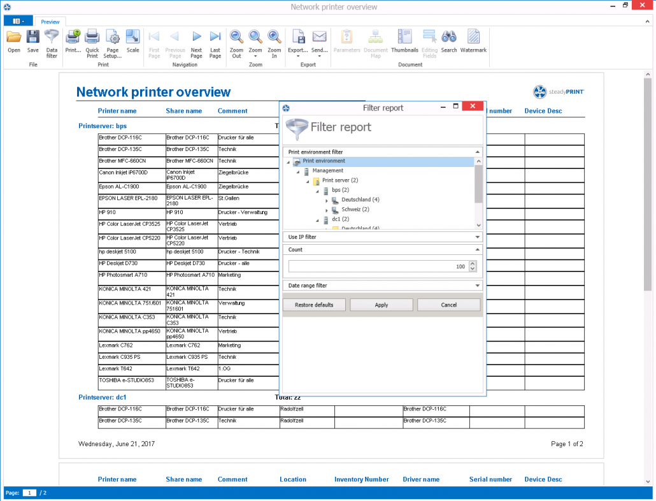Click 'Page 1 of 2' footer text
This screenshot has height=501, width=656.
tap(567, 444)
